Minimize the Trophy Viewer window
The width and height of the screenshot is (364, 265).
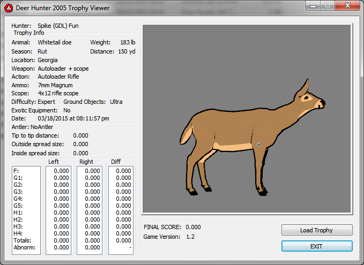point(314,5)
